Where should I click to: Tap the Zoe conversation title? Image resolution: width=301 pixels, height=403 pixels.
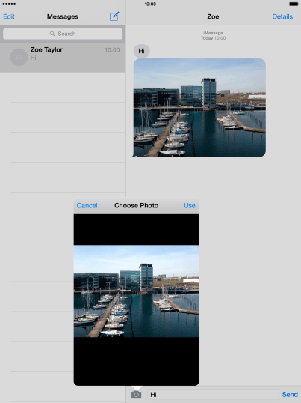click(213, 16)
